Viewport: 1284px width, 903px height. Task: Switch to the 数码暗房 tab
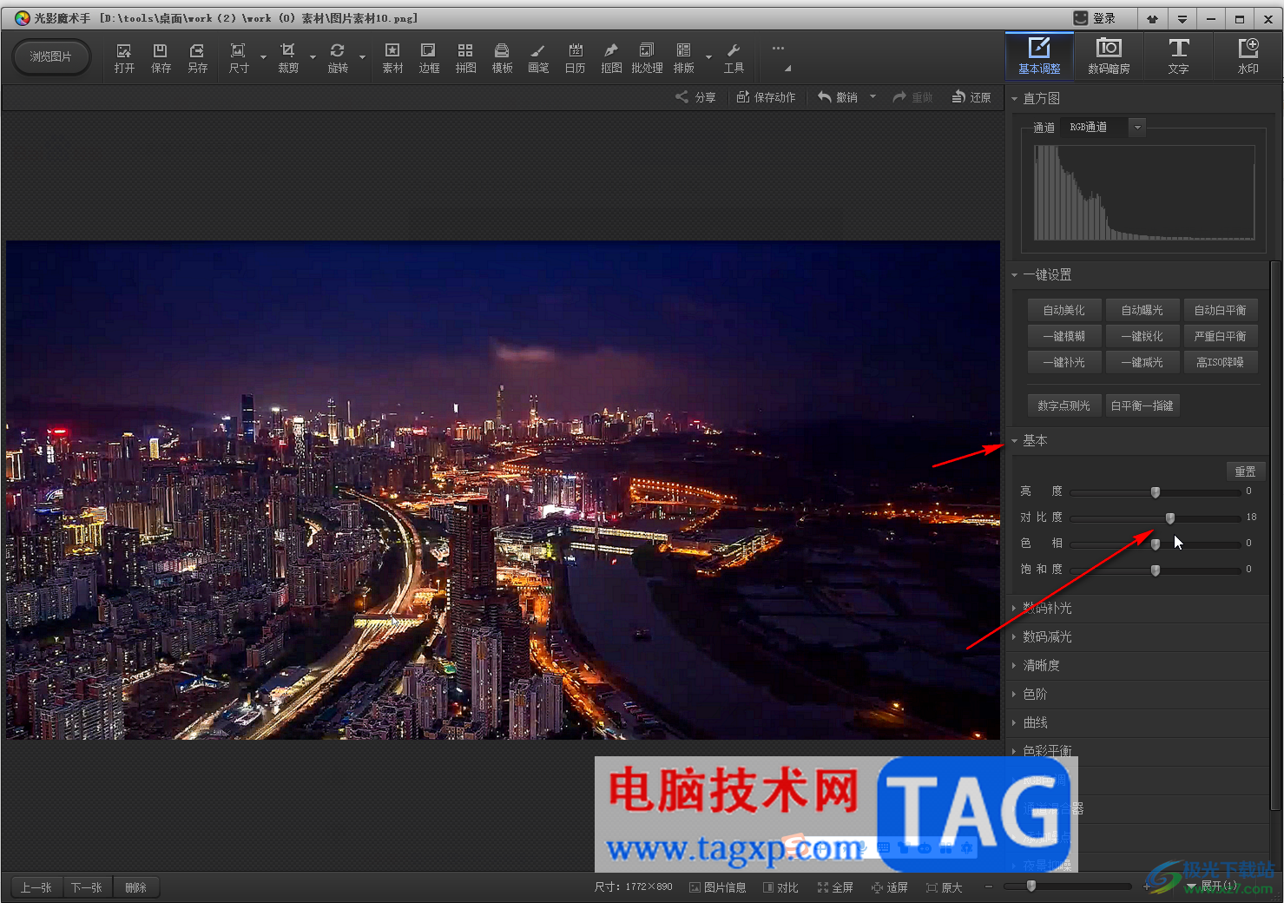click(x=1109, y=56)
